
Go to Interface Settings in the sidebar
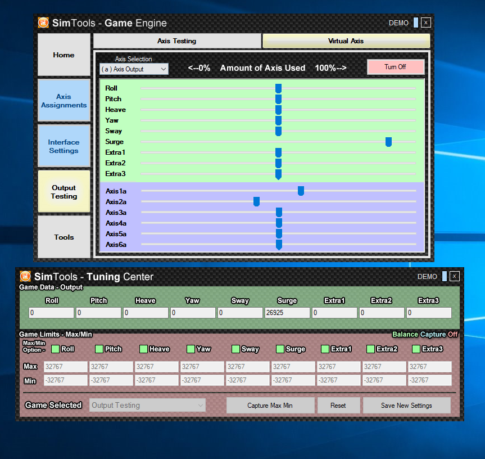pos(64,146)
